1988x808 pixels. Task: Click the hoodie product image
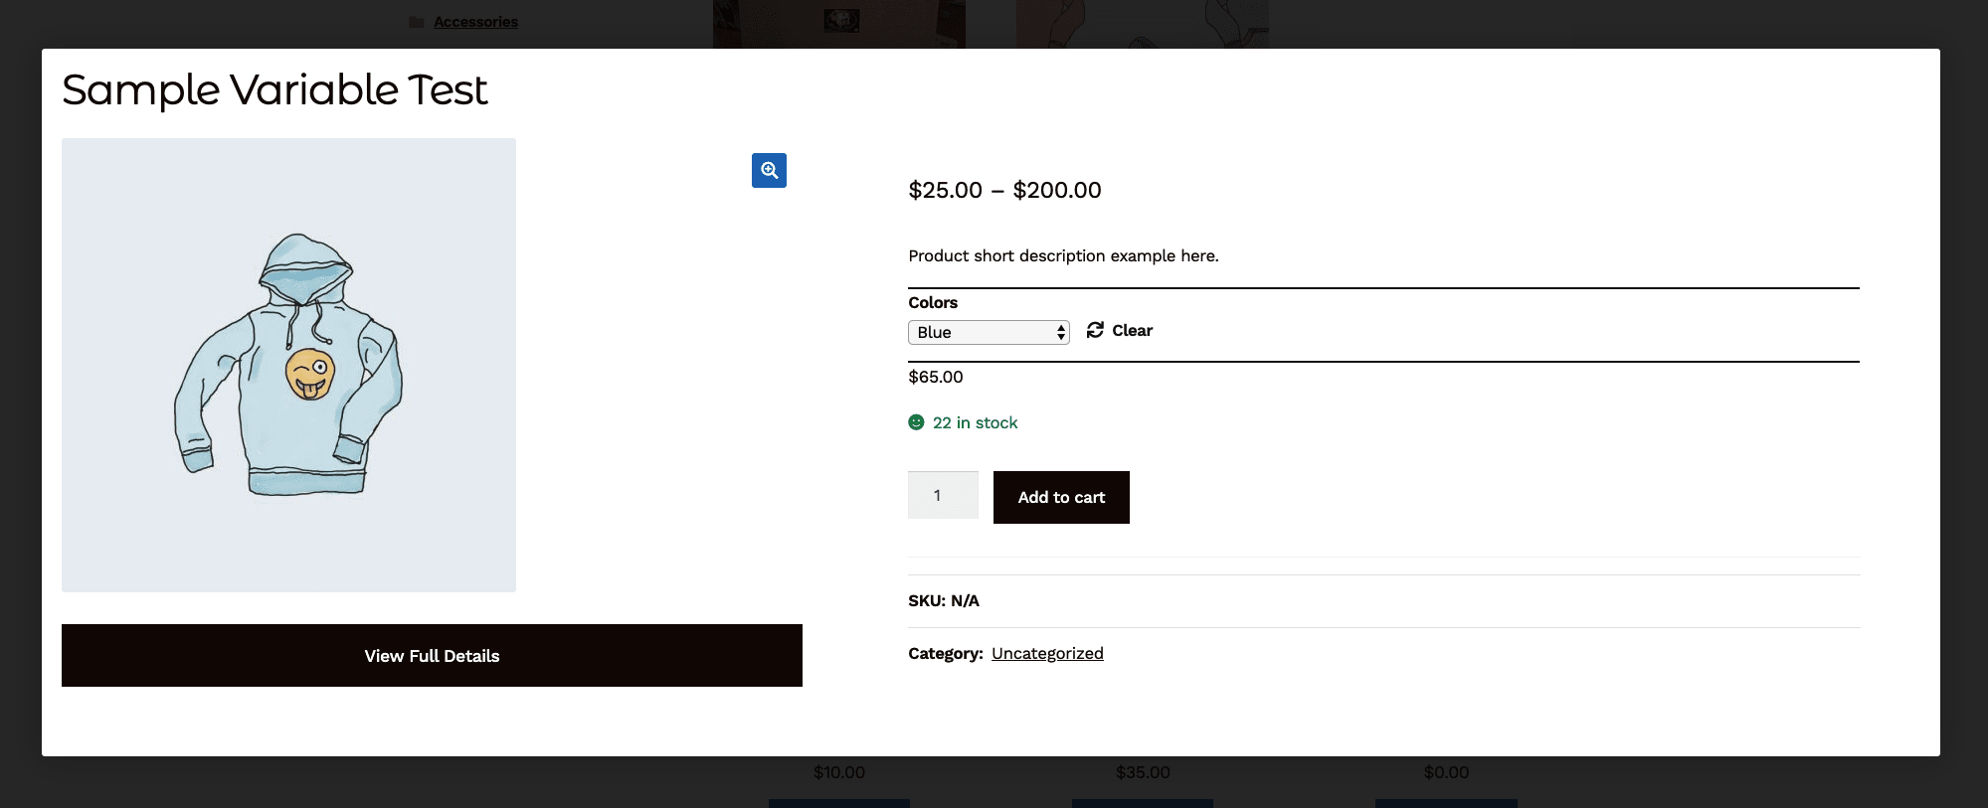[288, 364]
